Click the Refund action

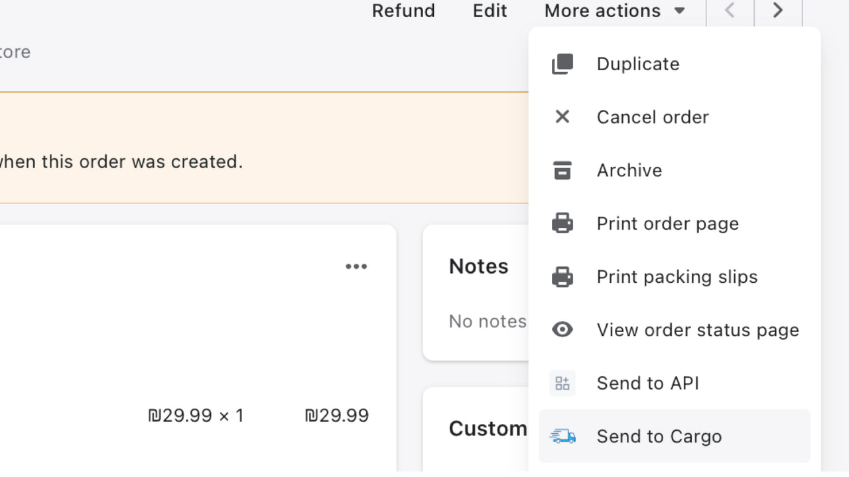click(403, 11)
